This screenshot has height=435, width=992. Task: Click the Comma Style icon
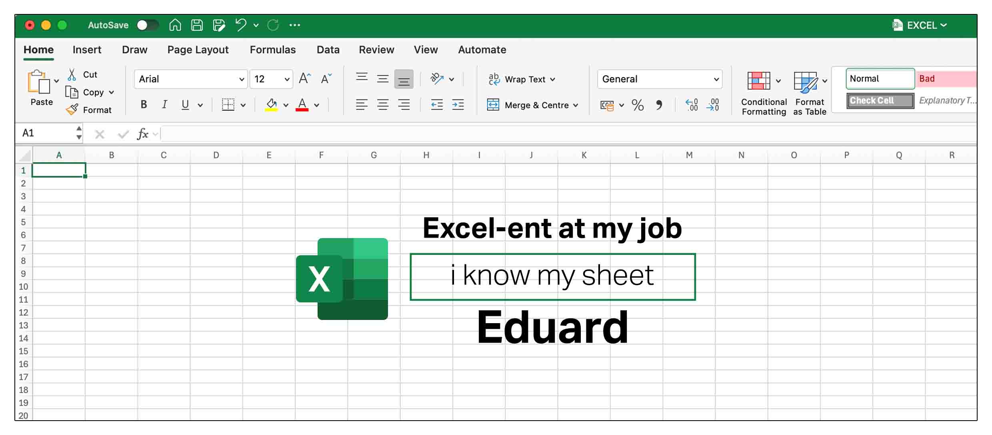(659, 105)
